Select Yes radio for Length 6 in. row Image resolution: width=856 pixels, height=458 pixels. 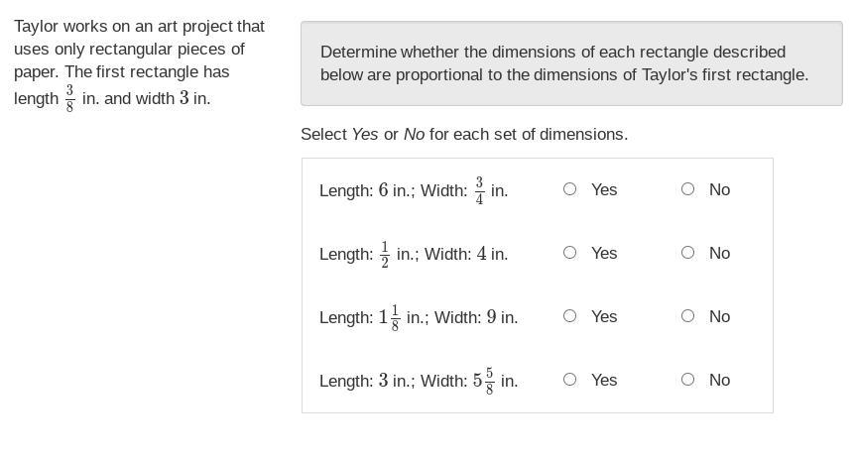569,189
